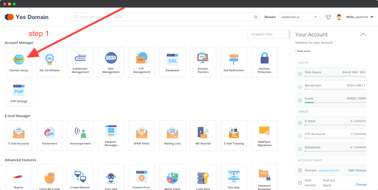The width and height of the screenshot is (378, 190).
Task: Open Mime Types
Action: (172, 177)
